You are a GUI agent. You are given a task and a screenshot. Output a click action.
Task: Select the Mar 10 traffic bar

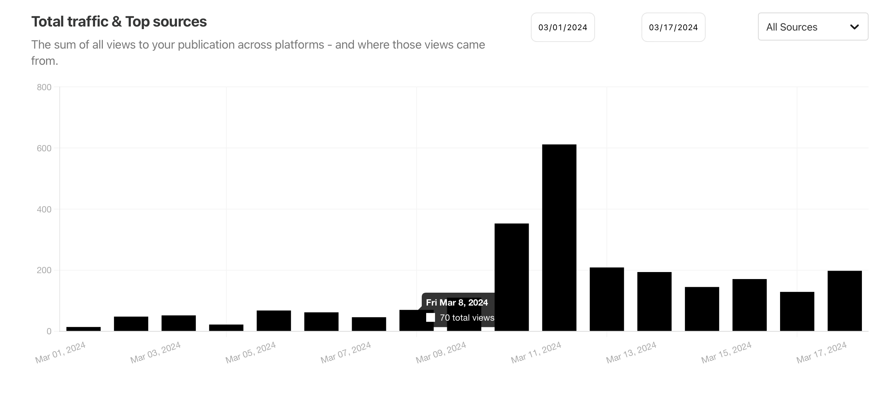pyautogui.click(x=511, y=277)
